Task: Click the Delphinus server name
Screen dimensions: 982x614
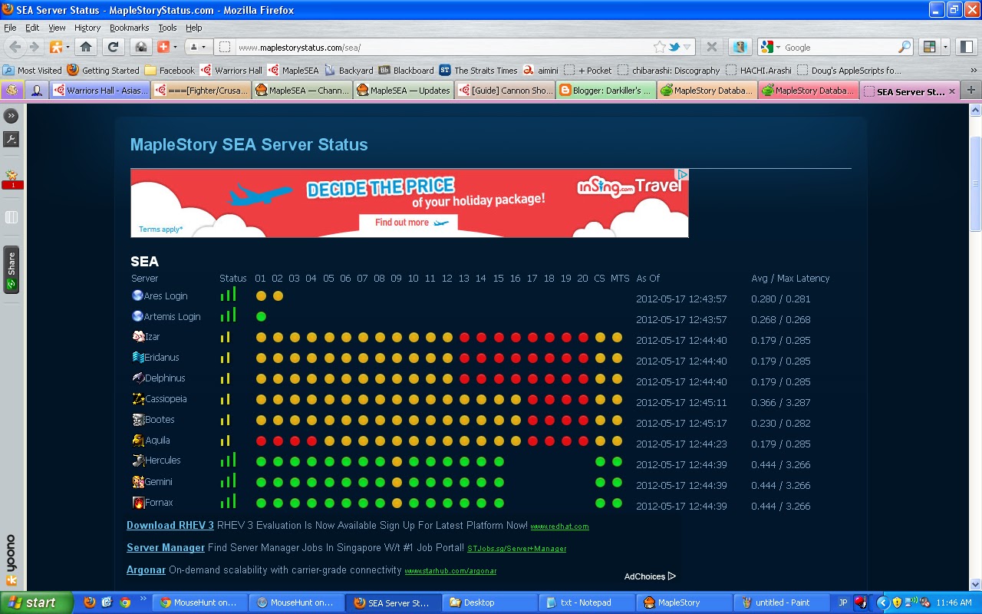Action: (165, 378)
